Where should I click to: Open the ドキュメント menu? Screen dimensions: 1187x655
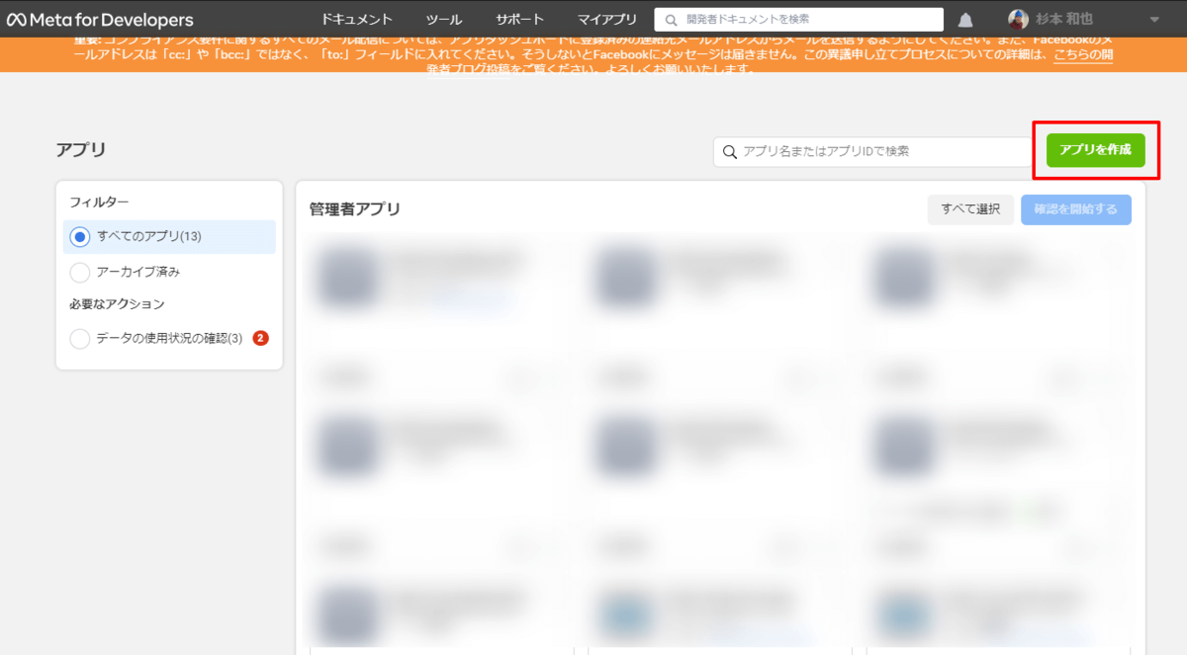coord(357,20)
